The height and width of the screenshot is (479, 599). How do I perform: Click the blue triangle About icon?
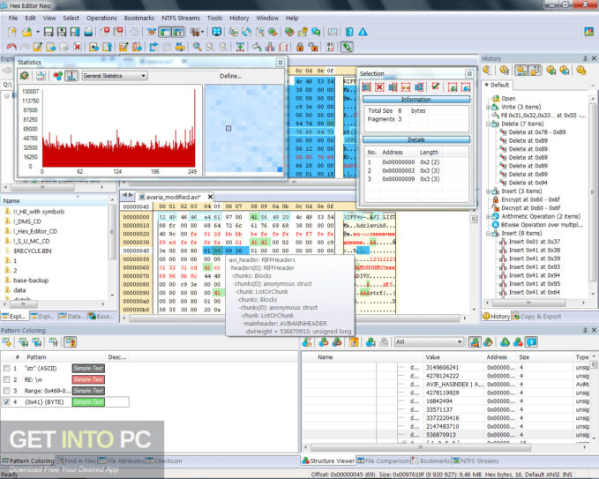point(363,32)
